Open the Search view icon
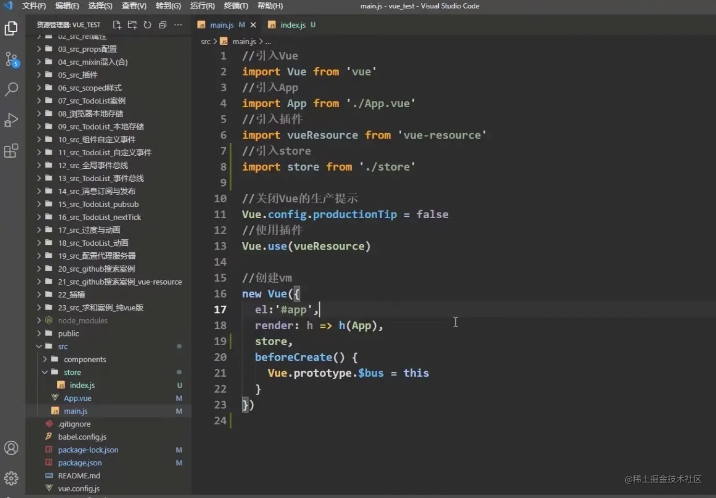 tap(11, 89)
